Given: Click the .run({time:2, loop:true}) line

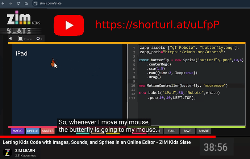Looking at the screenshot, I should pos(172,73).
